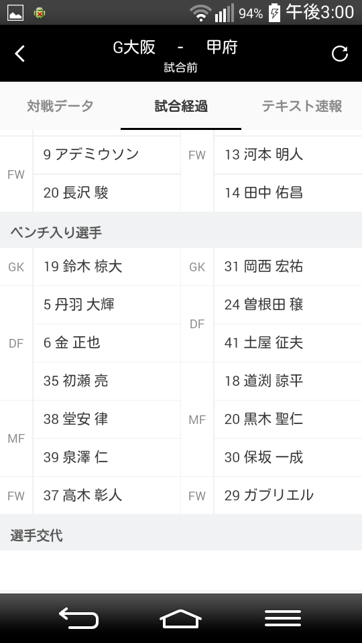Select player 9 アデミウソン
The width and height of the screenshot is (362, 643).
point(107,155)
